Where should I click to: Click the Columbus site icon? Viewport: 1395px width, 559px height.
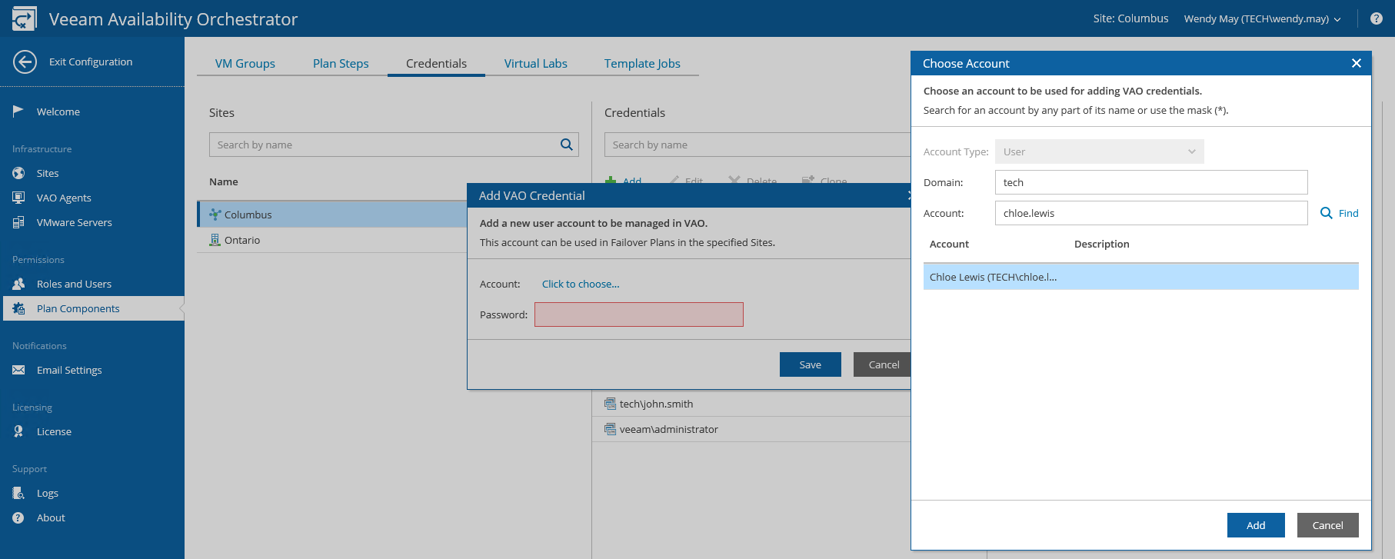click(x=215, y=215)
